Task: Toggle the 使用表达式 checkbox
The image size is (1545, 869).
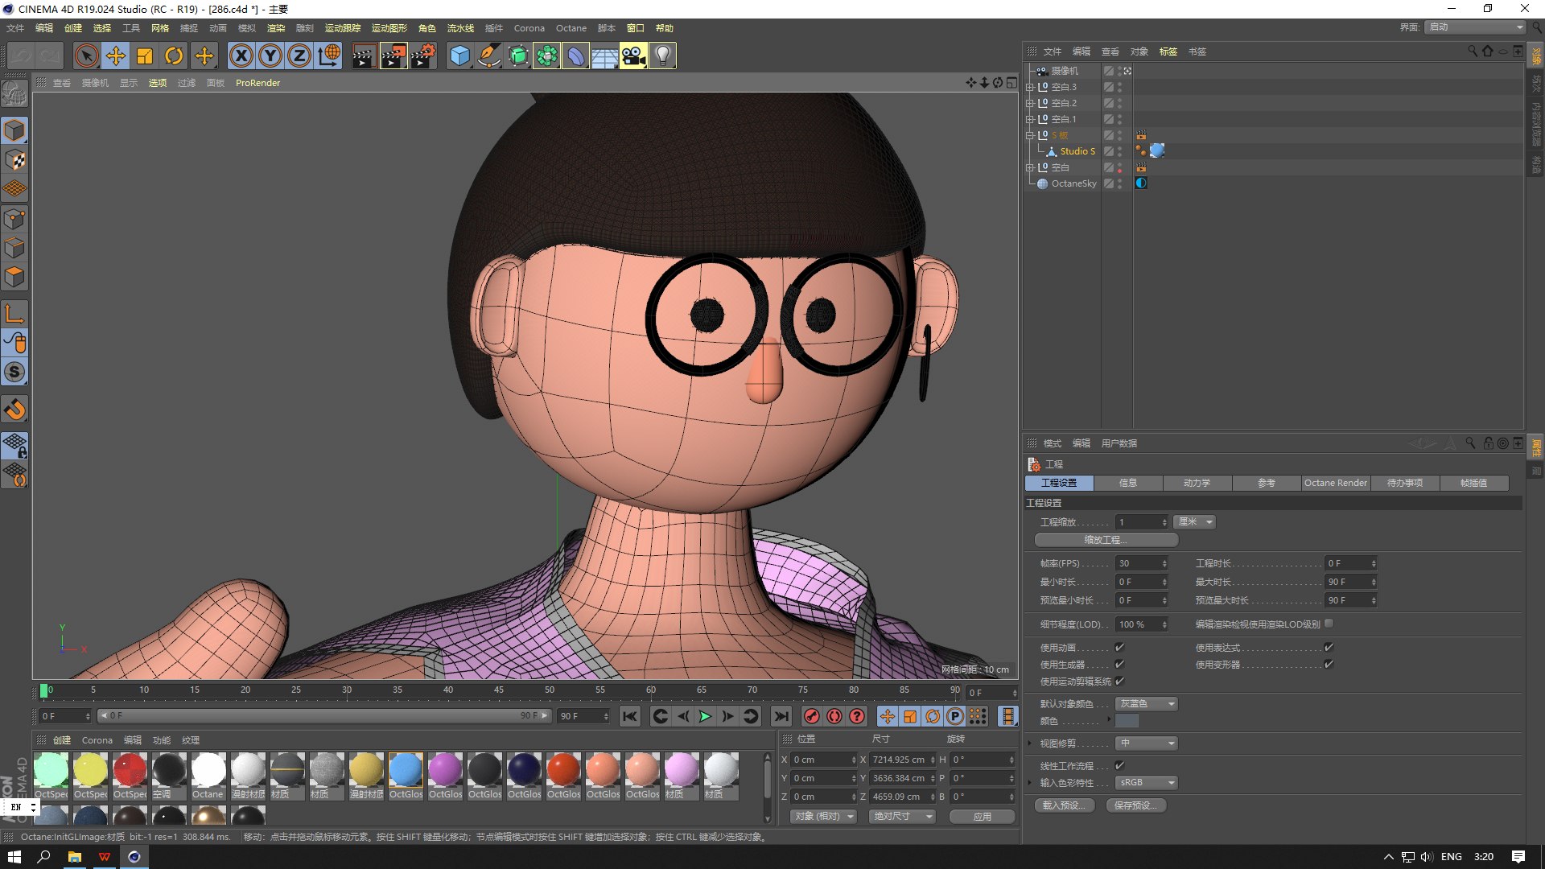Action: [1329, 648]
